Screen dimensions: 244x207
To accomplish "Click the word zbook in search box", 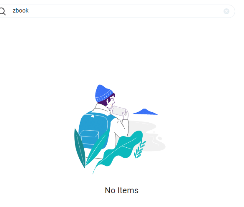I will tap(20, 10).
